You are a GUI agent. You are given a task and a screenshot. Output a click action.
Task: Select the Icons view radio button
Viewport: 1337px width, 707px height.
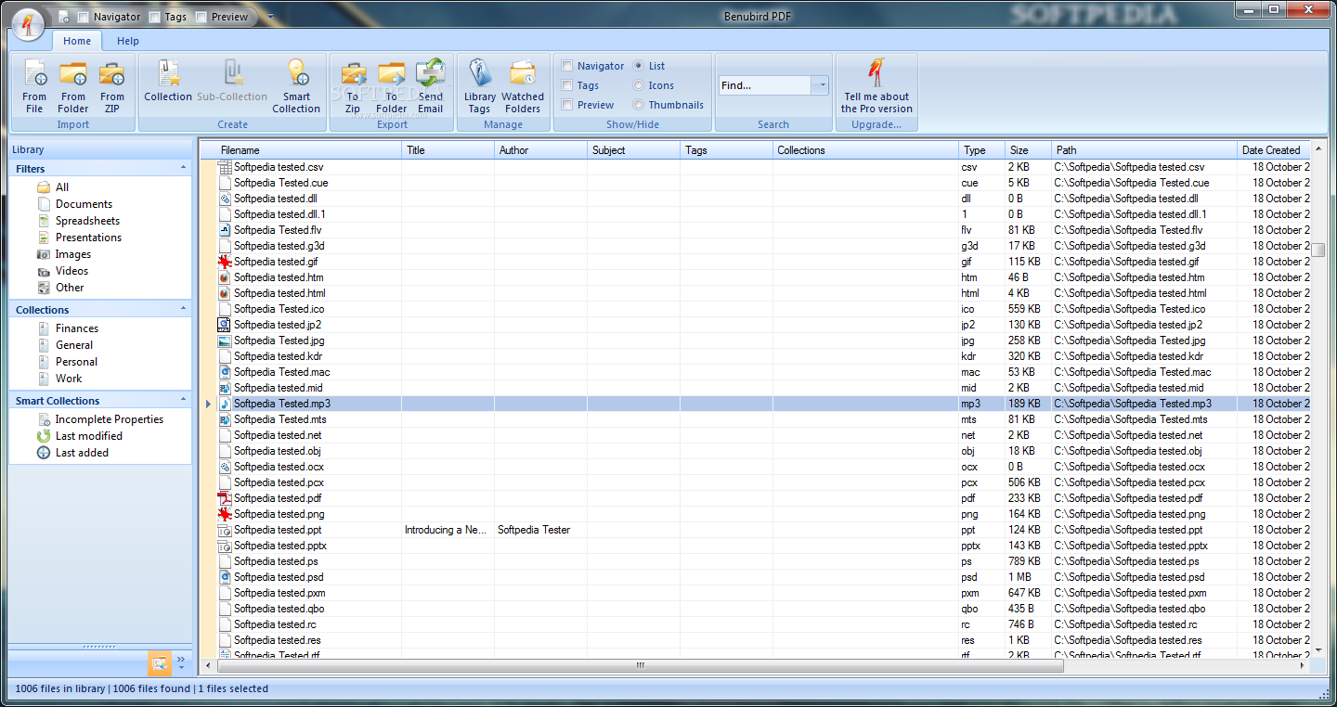coord(639,85)
